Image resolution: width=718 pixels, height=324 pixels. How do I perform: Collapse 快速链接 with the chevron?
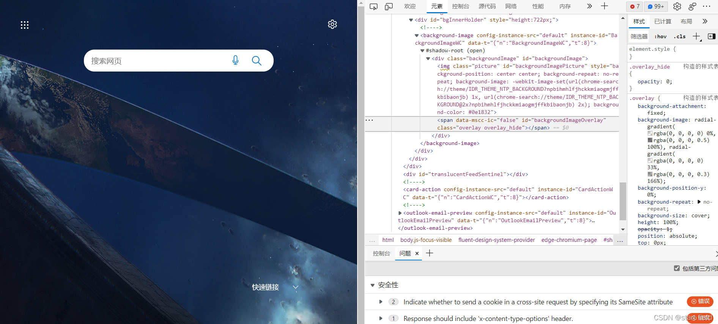[x=296, y=287]
